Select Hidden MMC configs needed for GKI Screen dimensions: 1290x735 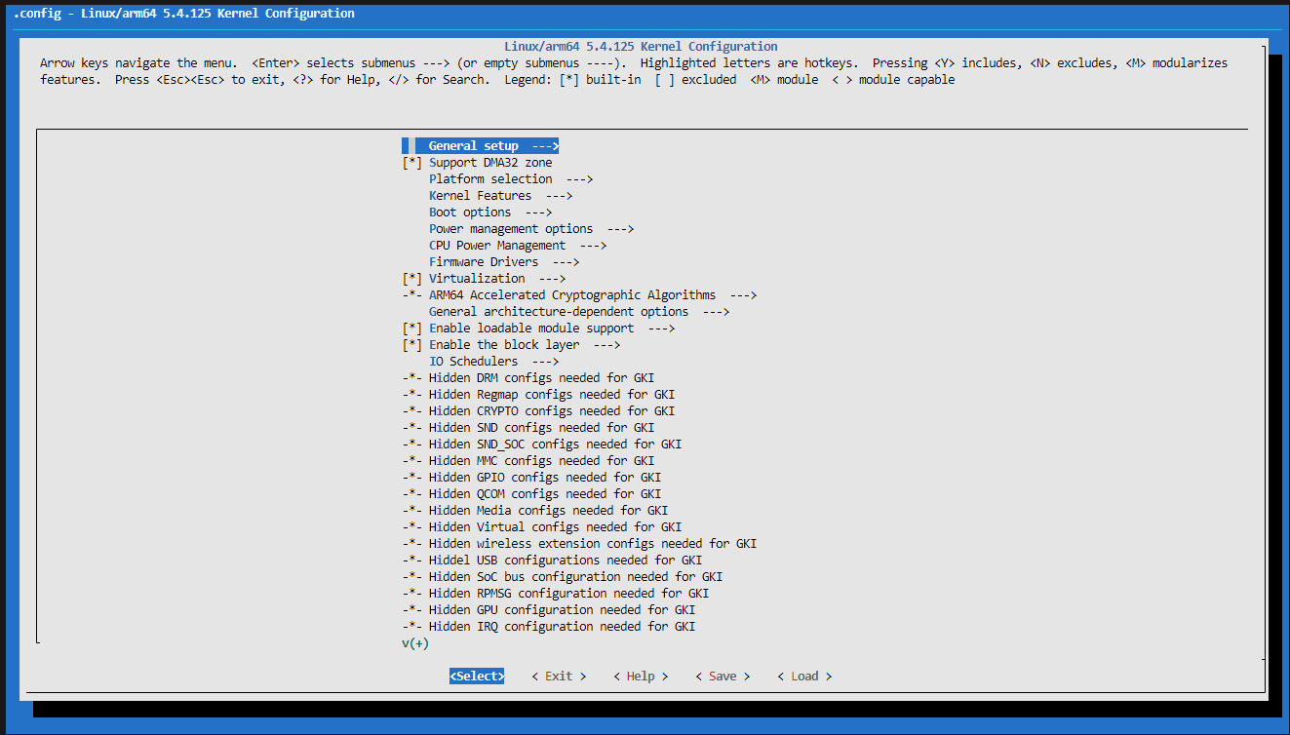tap(528, 461)
